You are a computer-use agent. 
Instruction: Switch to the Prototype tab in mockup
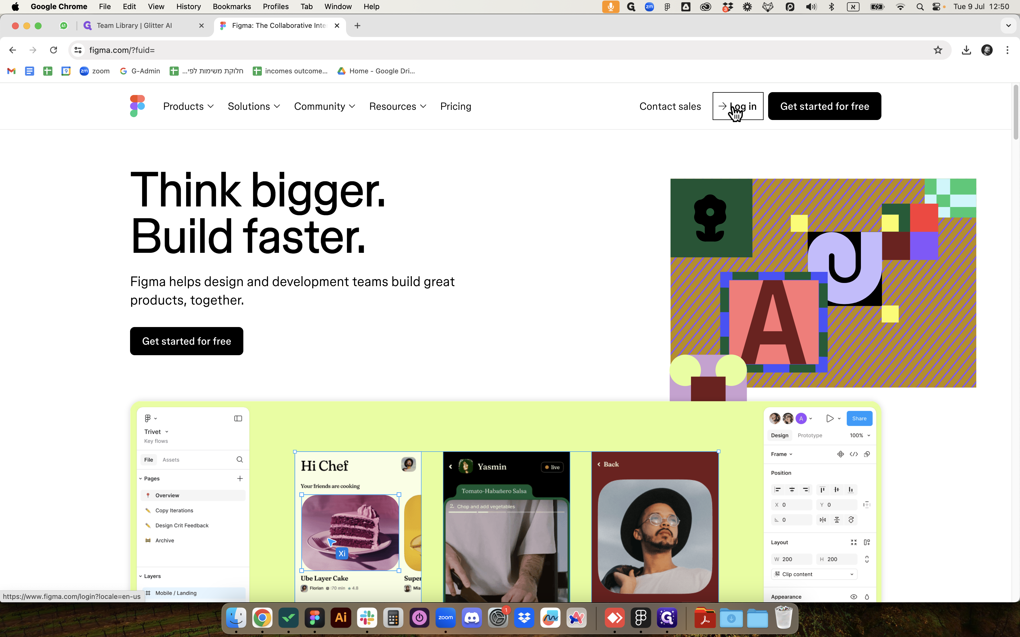tap(810, 436)
